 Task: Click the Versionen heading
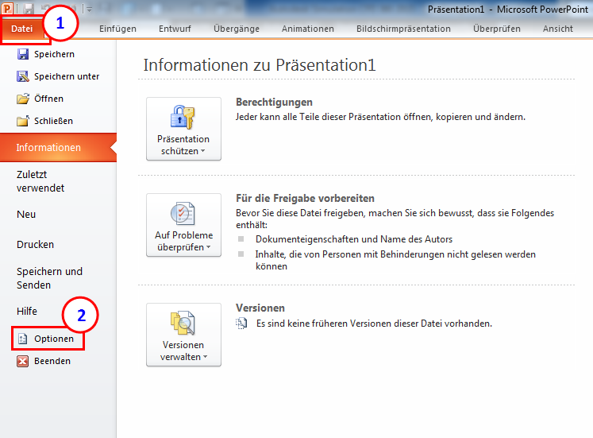(x=260, y=308)
